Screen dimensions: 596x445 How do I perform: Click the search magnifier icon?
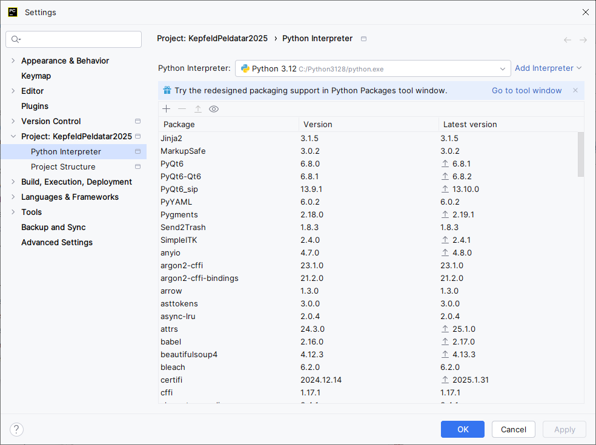pyautogui.click(x=16, y=39)
